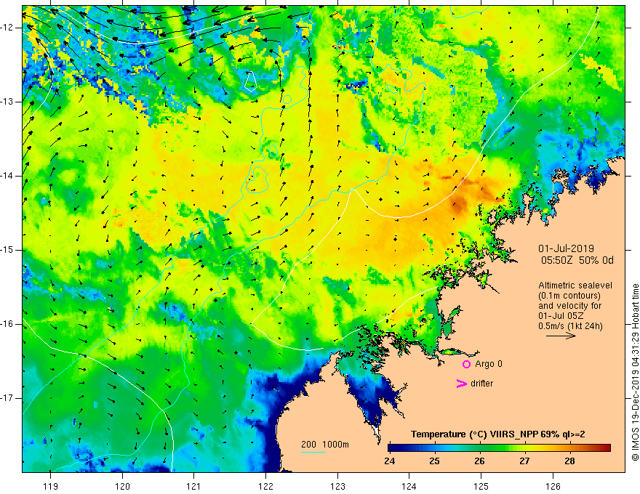The width and height of the screenshot is (640, 494).
Task: Click the '01-Jul 05Z' legend line
Action: (560, 316)
